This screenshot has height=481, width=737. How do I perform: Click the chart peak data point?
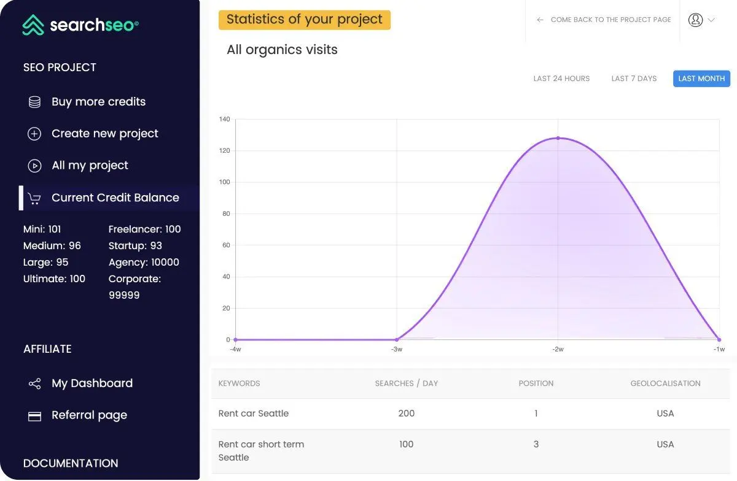point(558,138)
